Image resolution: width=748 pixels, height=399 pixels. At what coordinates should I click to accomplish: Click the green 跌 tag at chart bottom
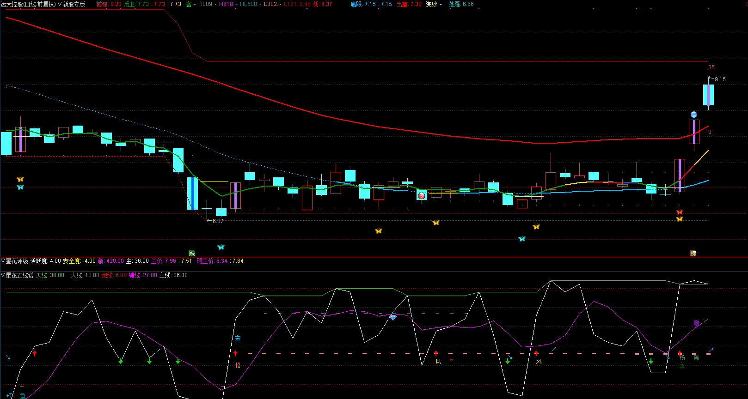coord(192,253)
